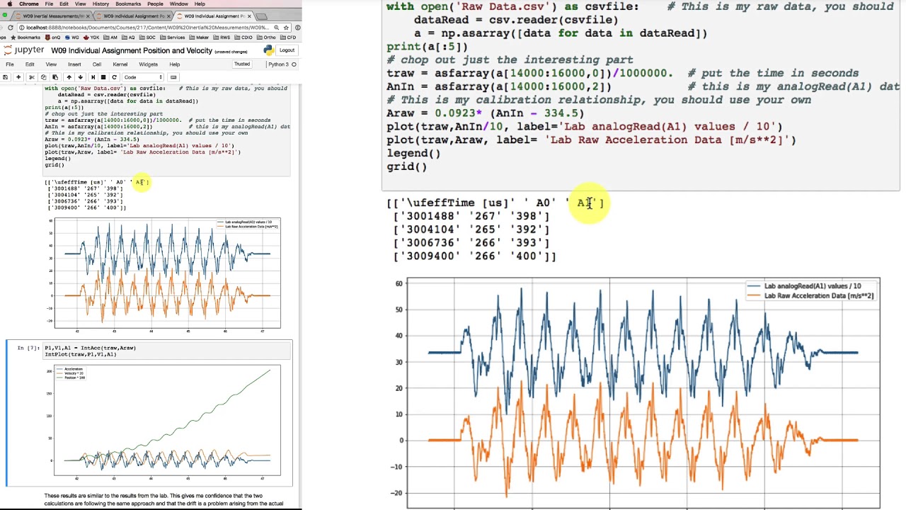
Task: Interrupt the kernel with the stop icon
Action: click(103, 77)
